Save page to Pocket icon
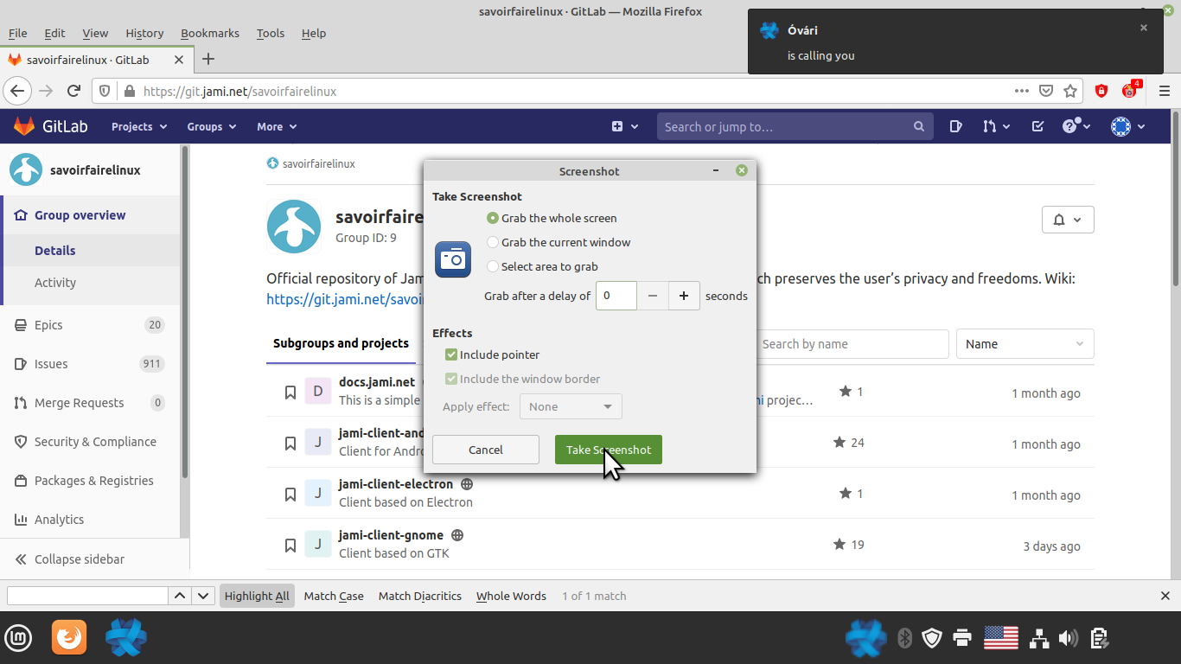The image size is (1181, 664). point(1046,91)
